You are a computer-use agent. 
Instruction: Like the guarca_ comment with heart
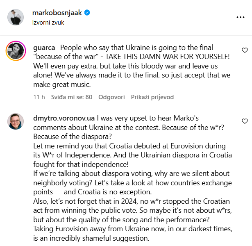point(245,50)
